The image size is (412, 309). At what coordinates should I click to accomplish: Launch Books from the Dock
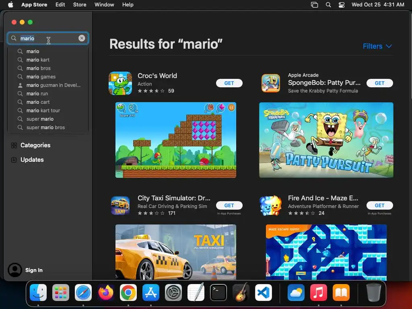[x=341, y=293]
